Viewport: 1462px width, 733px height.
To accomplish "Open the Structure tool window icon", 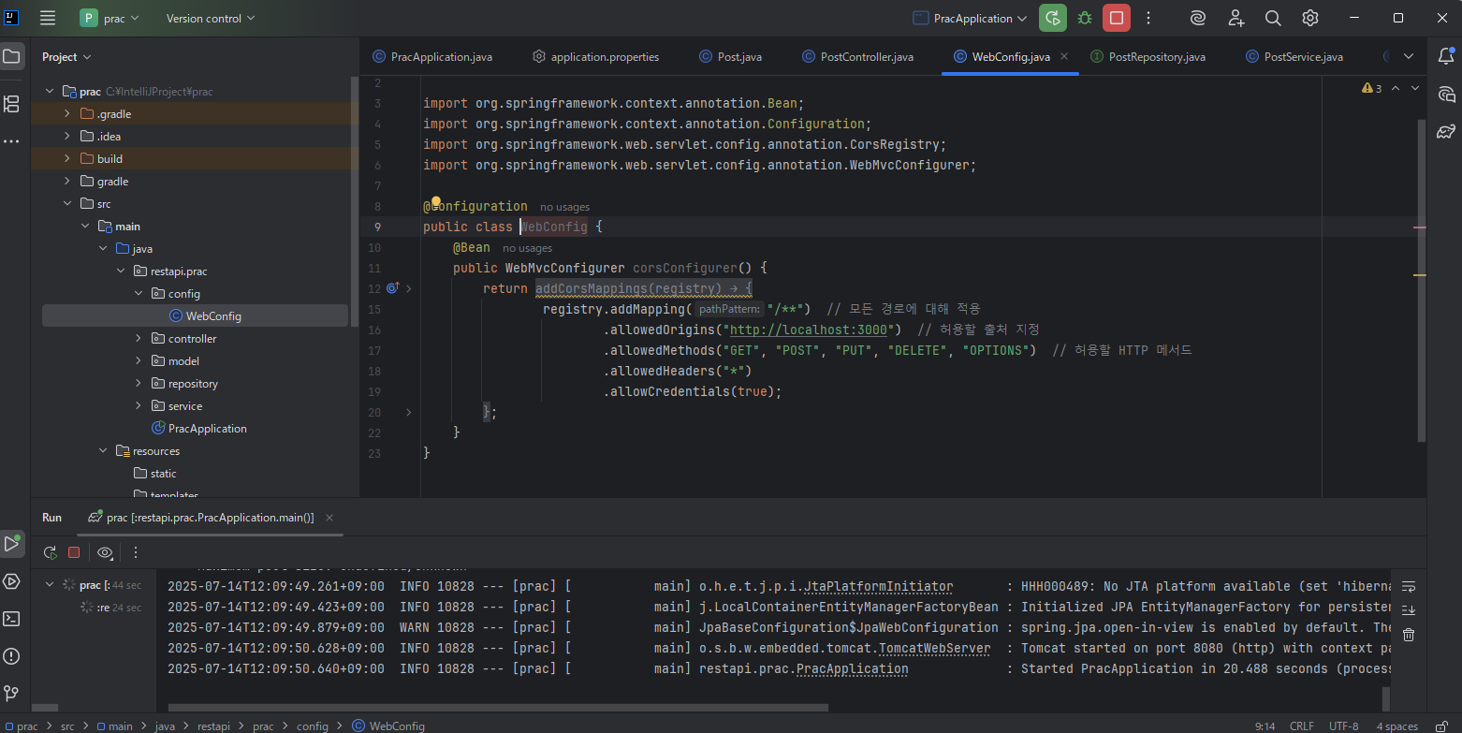I will 11,103.
